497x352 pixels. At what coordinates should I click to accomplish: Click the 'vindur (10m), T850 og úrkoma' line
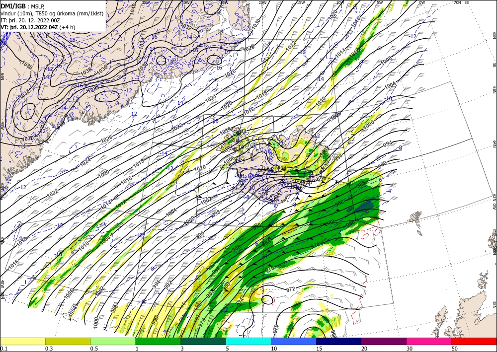pos(52,13)
